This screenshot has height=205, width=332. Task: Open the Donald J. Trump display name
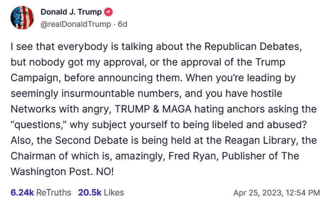[71, 12]
